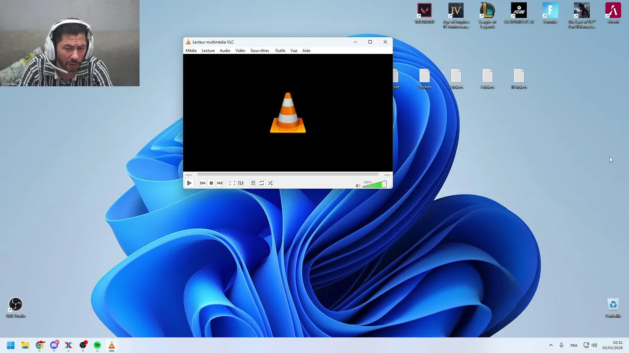Click the microphone tray icon
Viewport: 629px width, 353px height.
(x=562, y=345)
